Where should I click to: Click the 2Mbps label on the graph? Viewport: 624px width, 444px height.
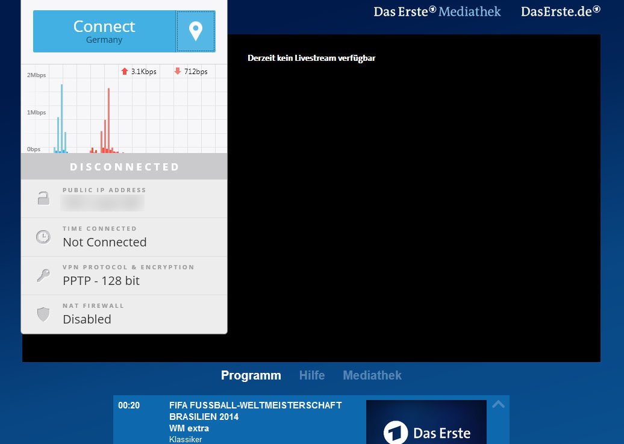click(37, 75)
